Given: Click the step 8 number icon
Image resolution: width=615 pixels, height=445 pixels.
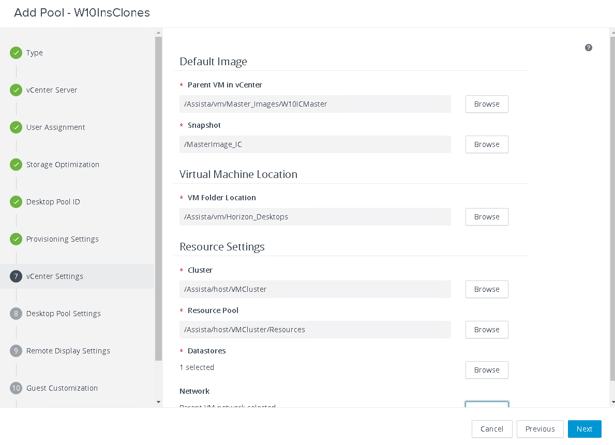Looking at the screenshot, I should coord(16,314).
